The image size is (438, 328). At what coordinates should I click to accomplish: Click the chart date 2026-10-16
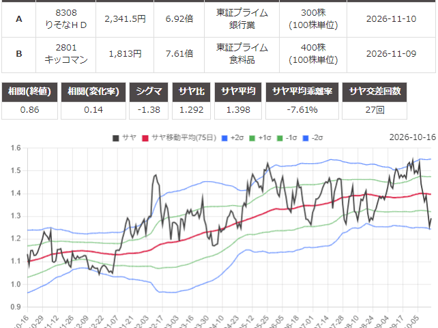(412, 137)
